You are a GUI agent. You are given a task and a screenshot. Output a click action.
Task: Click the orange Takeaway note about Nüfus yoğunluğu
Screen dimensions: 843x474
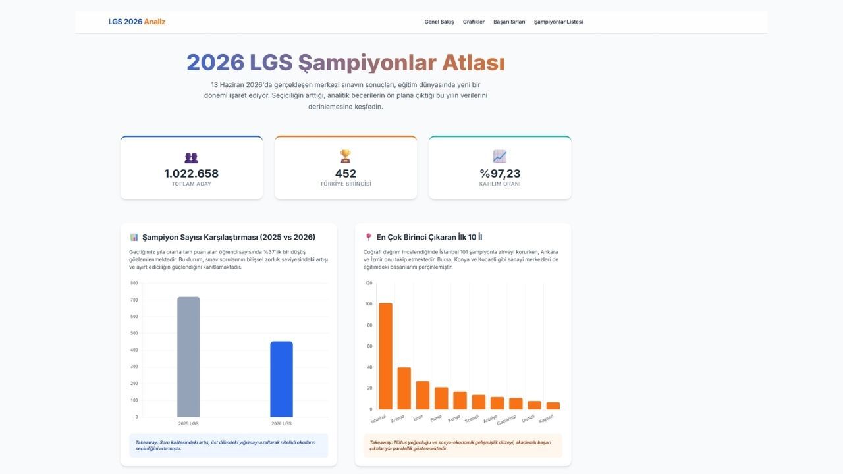[x=463, y=446]
